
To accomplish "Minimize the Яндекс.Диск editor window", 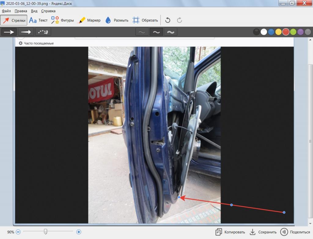I will (283, 3).
